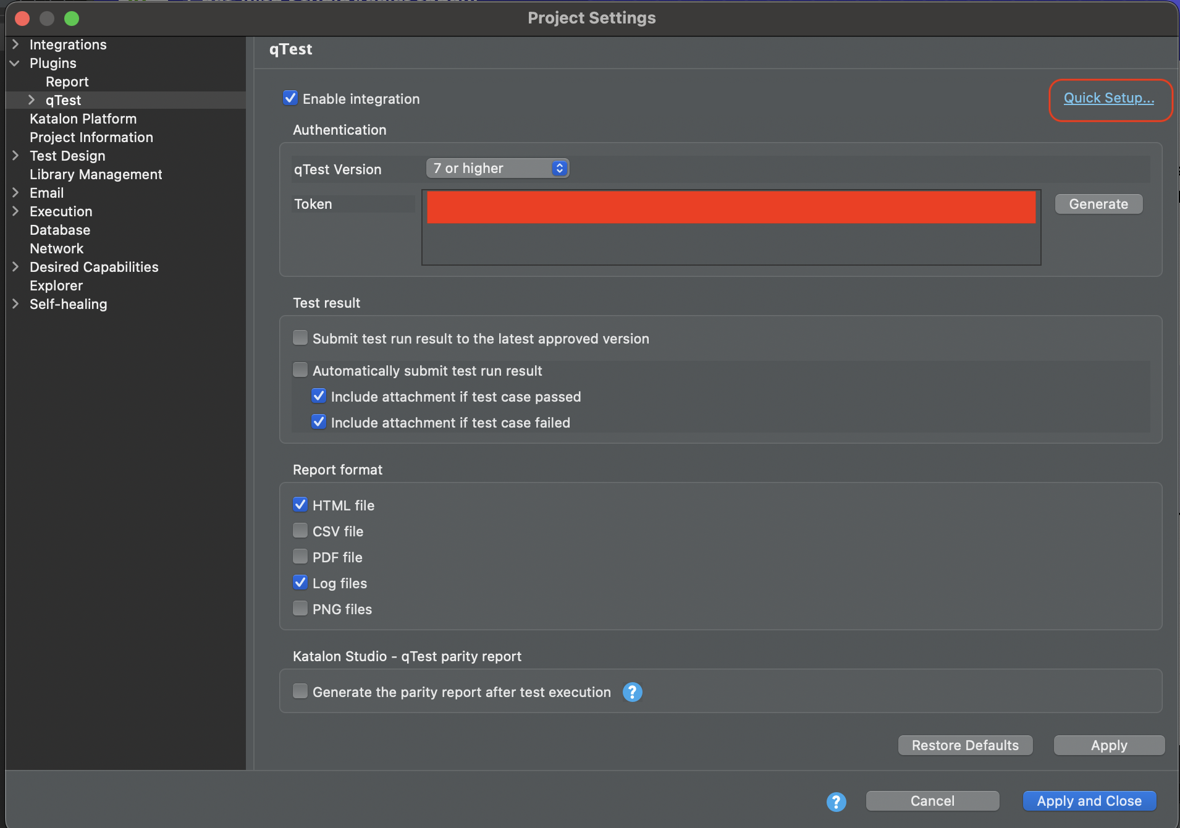
Task: Check Automatically submit test run result
Action: point(300,370)
